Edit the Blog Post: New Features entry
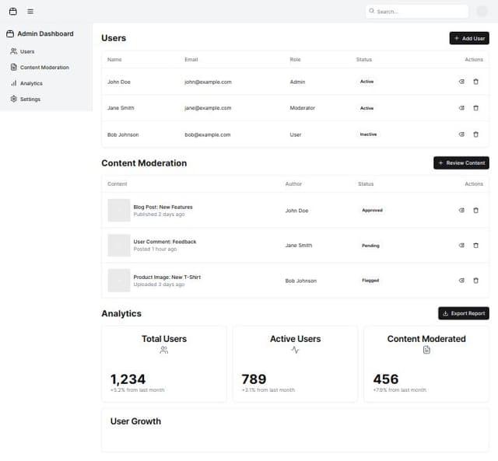 click(461, 211)
